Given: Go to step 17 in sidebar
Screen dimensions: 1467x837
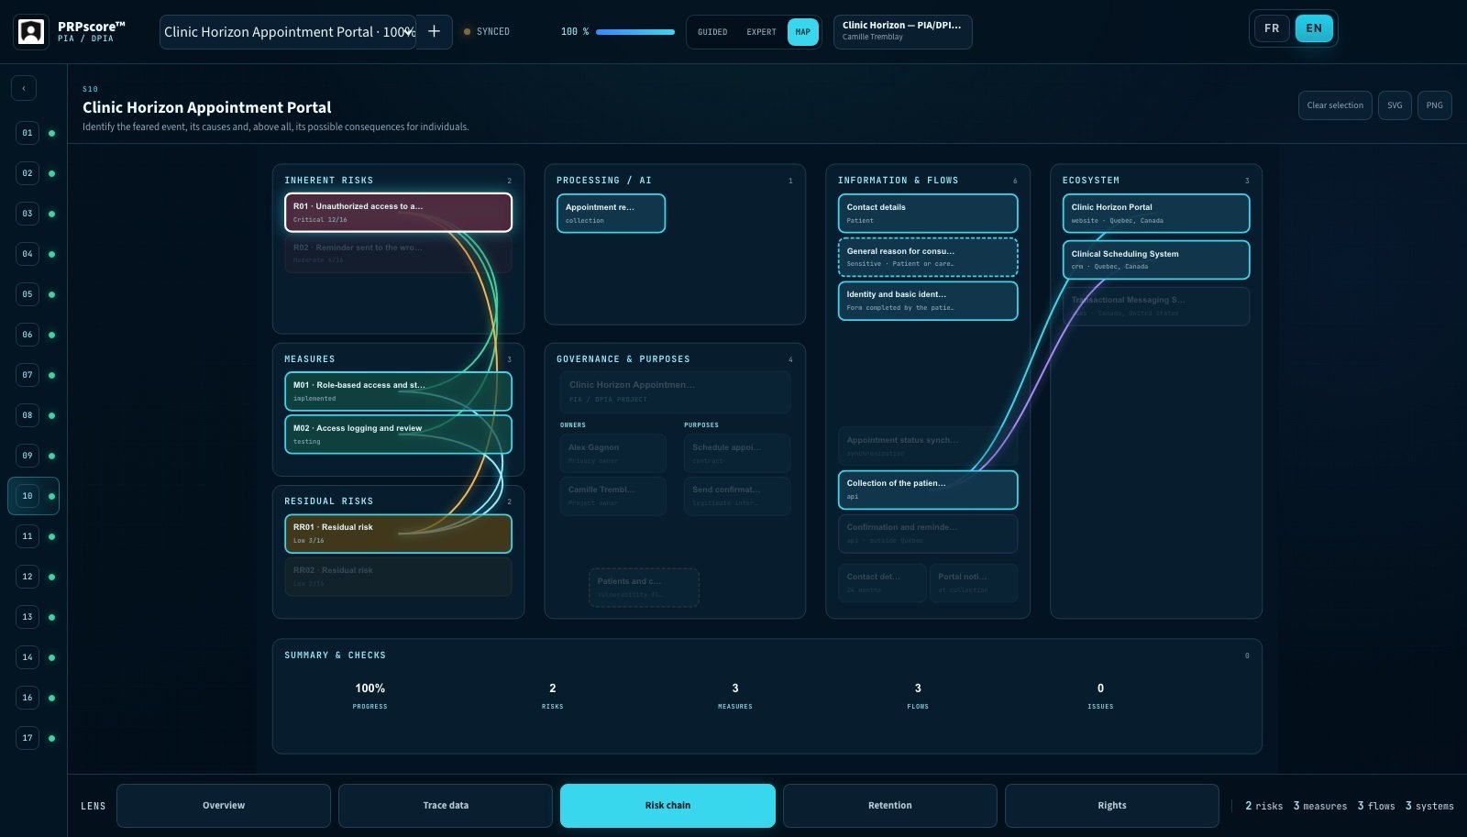Looking at the screenshot, I should tap(28, 738).
